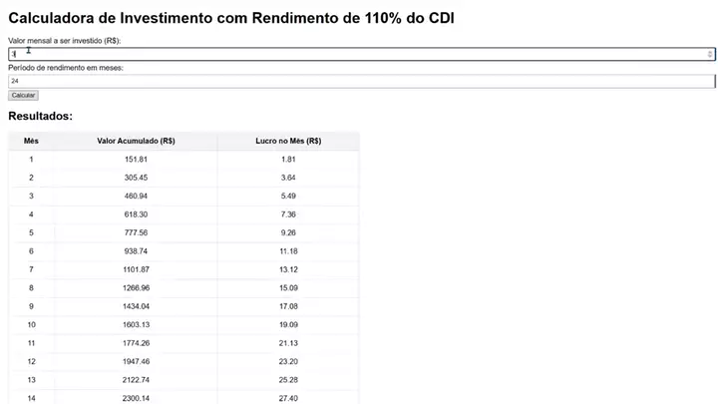This screenshot has height=404, width=718.
Task: Click the monthly investment value input field
Action: coord(361,54)
